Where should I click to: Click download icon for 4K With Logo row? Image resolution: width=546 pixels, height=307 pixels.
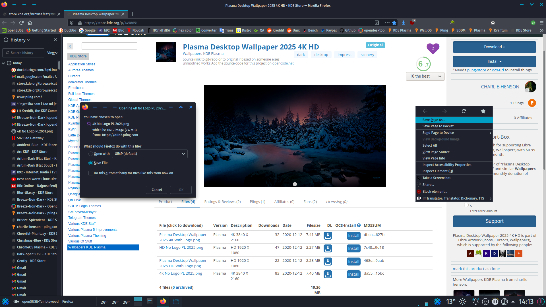(x=328, y=236)
